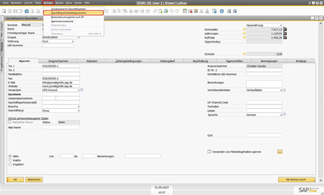
Task: Click the E-Mail input field
Action: click(61, 82)
